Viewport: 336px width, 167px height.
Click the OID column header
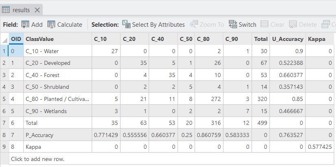coord(16,39)
